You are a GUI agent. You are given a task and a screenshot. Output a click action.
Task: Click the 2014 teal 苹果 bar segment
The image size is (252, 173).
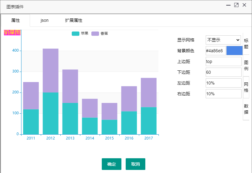pyautogui.click(x=90, y=126)
